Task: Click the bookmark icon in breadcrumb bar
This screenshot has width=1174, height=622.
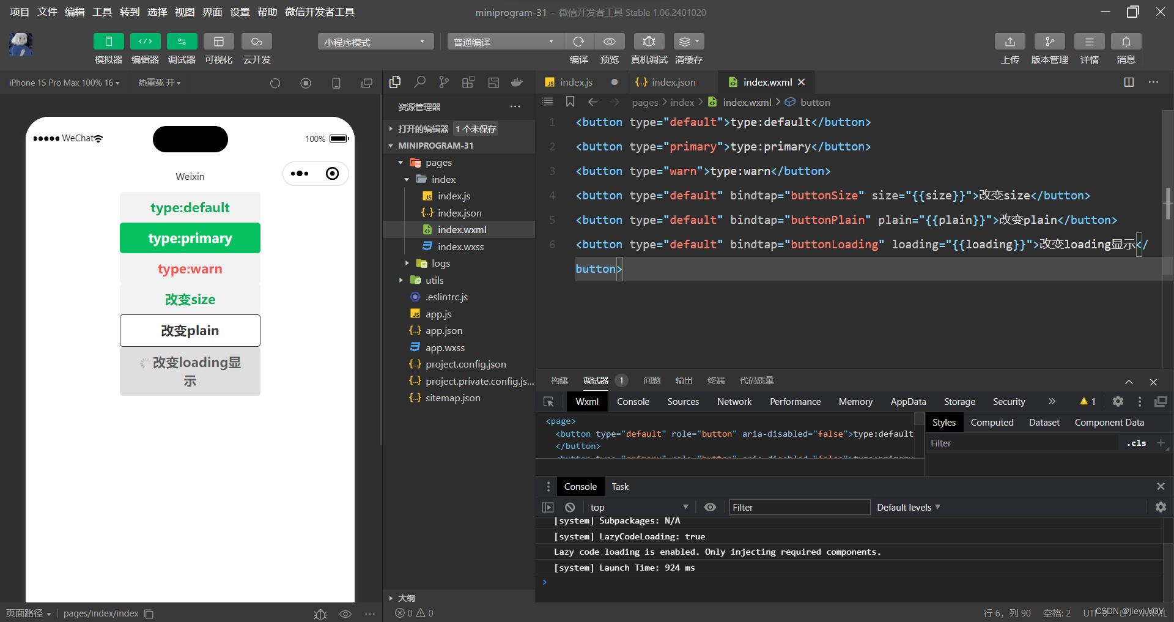Action: [570, 102]
